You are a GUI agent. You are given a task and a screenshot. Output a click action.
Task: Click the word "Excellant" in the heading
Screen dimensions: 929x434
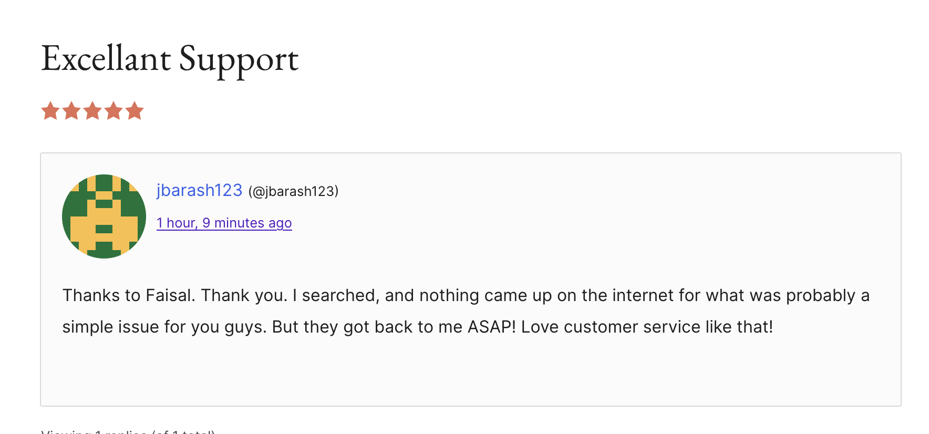click(106, 58)
